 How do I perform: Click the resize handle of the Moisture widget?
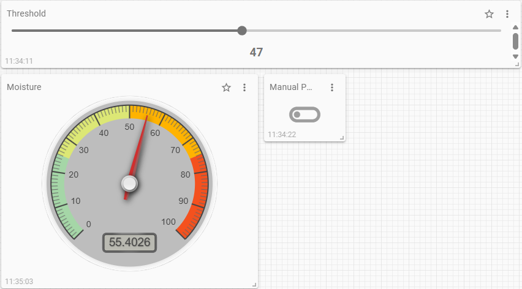pyautogui.click(x=254, y=284)
